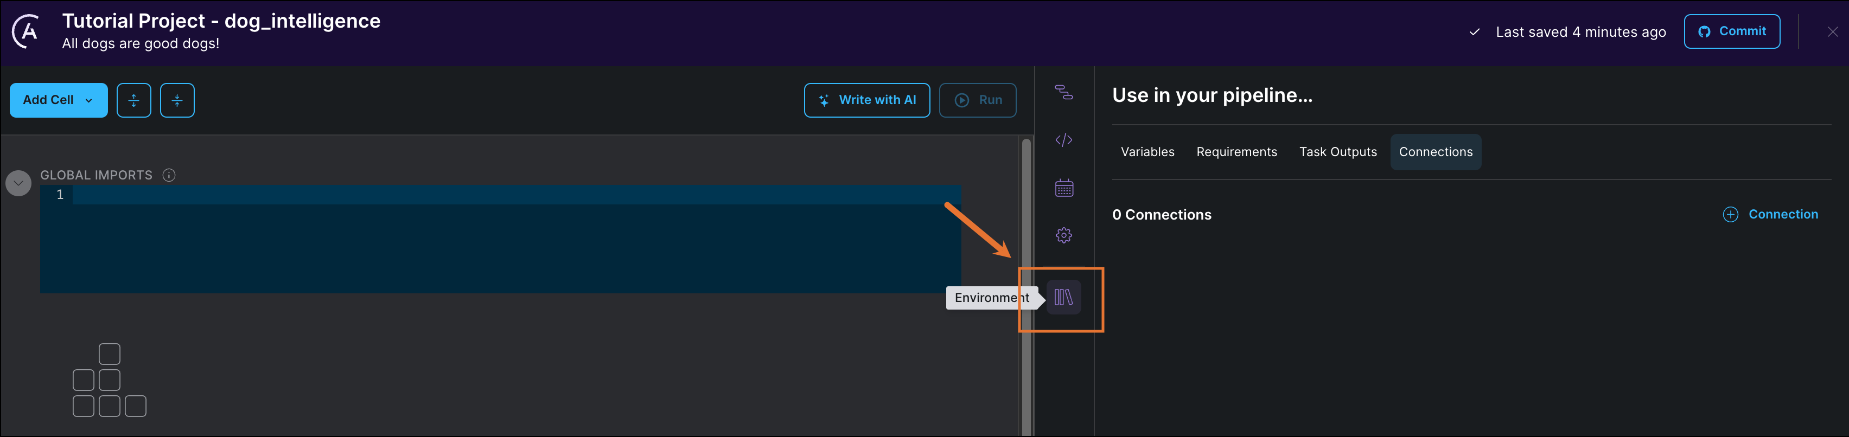Click the editor vertical scrollbar

(1026, 287)
